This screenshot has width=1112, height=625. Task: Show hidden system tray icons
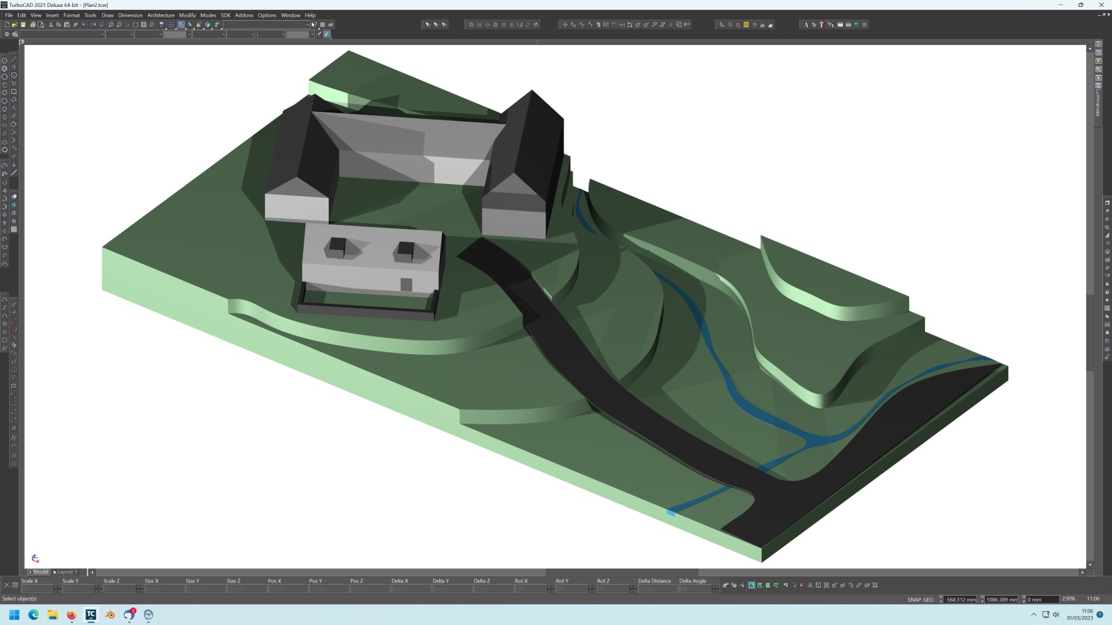click(x=1033, y=615)
